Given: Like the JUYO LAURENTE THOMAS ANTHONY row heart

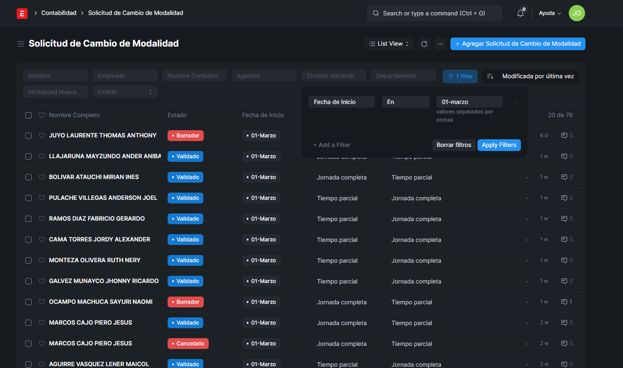Looking at the screenshot, I should [x=42, y=136].
